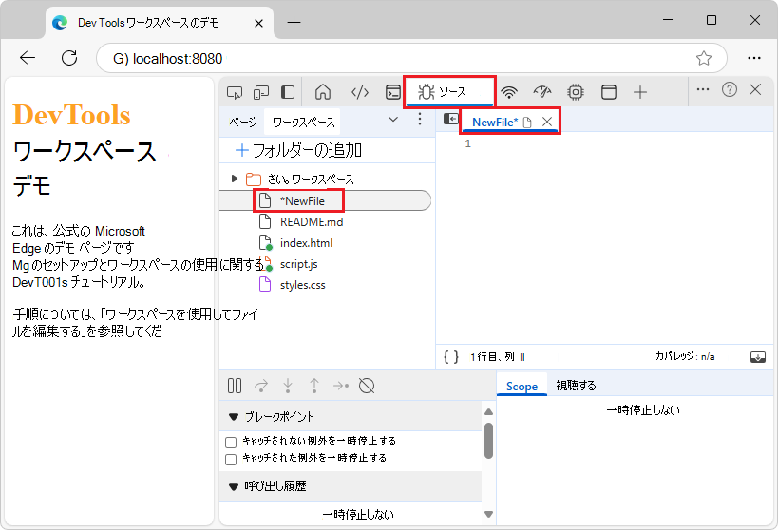The image size is (778, 530).
Task: Open README.md in the file tree
Action: tap(311, 222)
